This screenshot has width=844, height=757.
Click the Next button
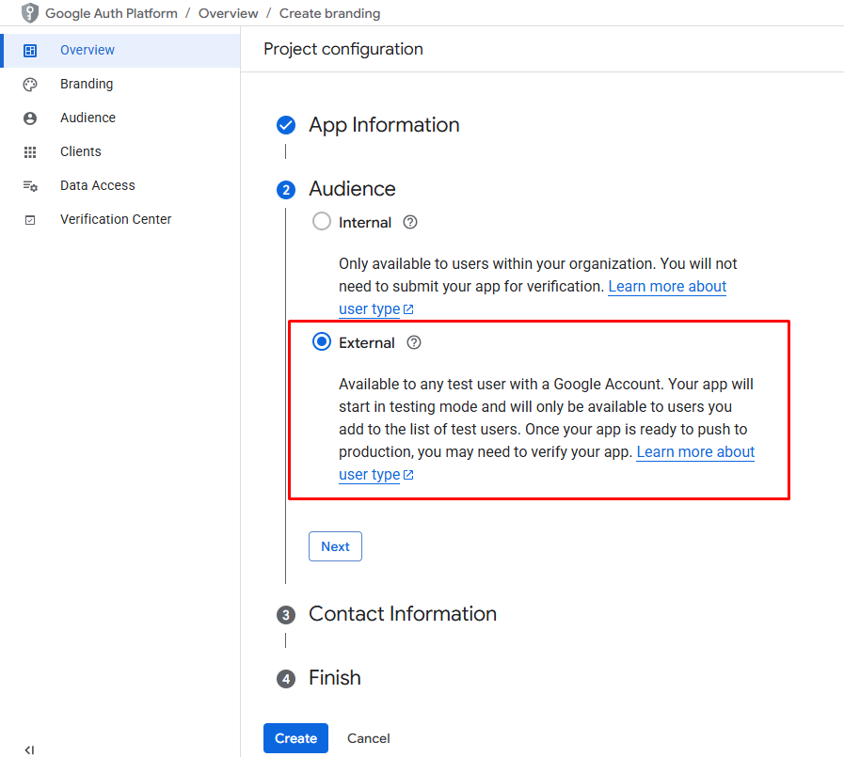click(x=335, y=546)
